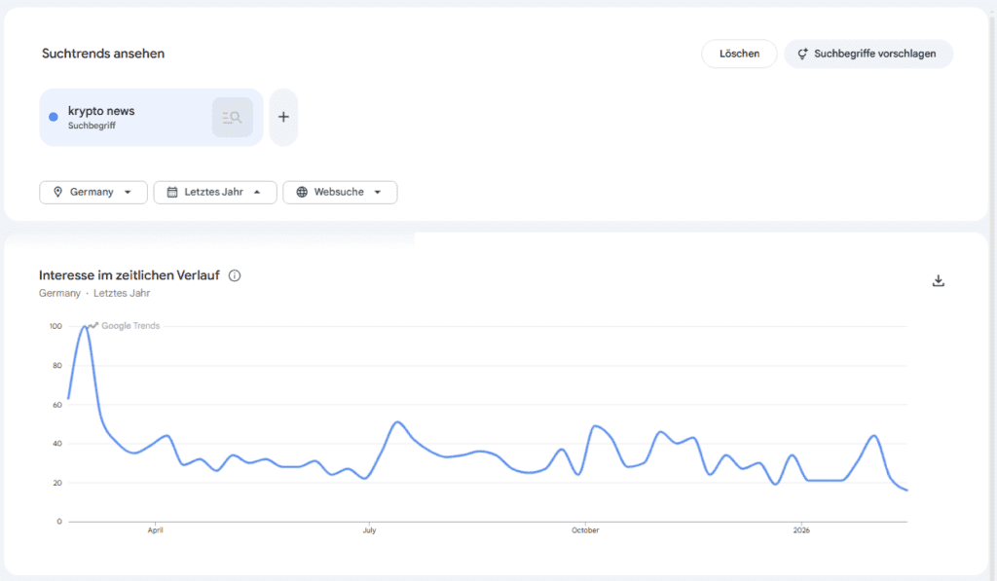997x581 pixels.
Task: Collapse the Letztes Jahr time range arrow
Action: click(x=257, y=193)
